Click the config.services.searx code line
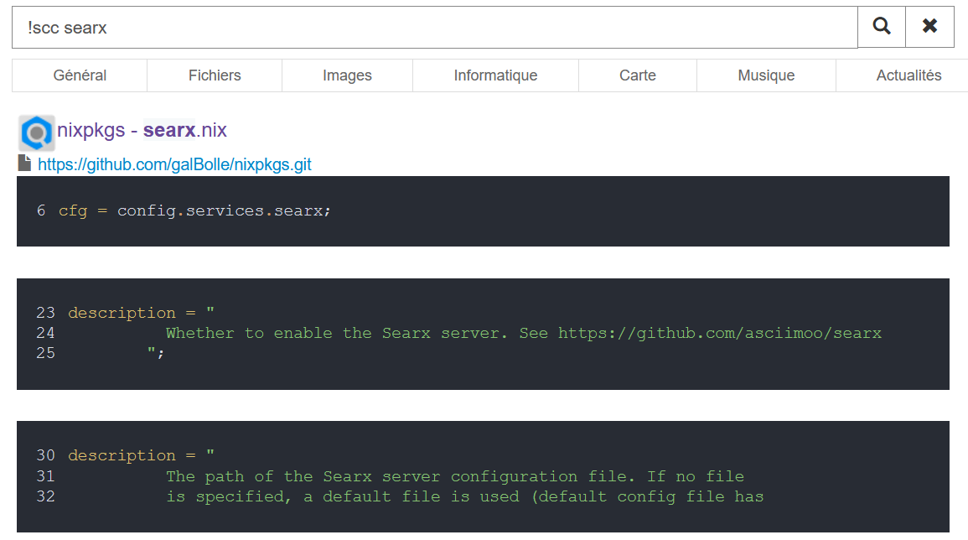Viewport: 968px width, 540px height. click(x=194, y=210)
